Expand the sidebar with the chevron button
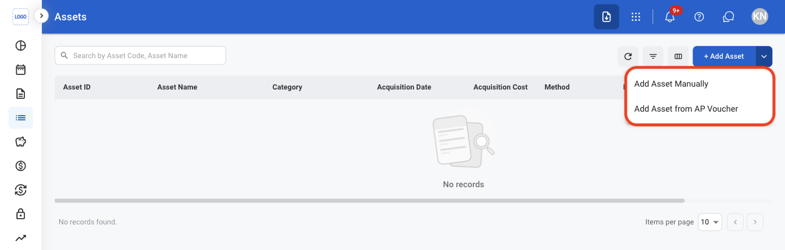The height and width of the screenshot is (250, 785). (x=41, y=16)
